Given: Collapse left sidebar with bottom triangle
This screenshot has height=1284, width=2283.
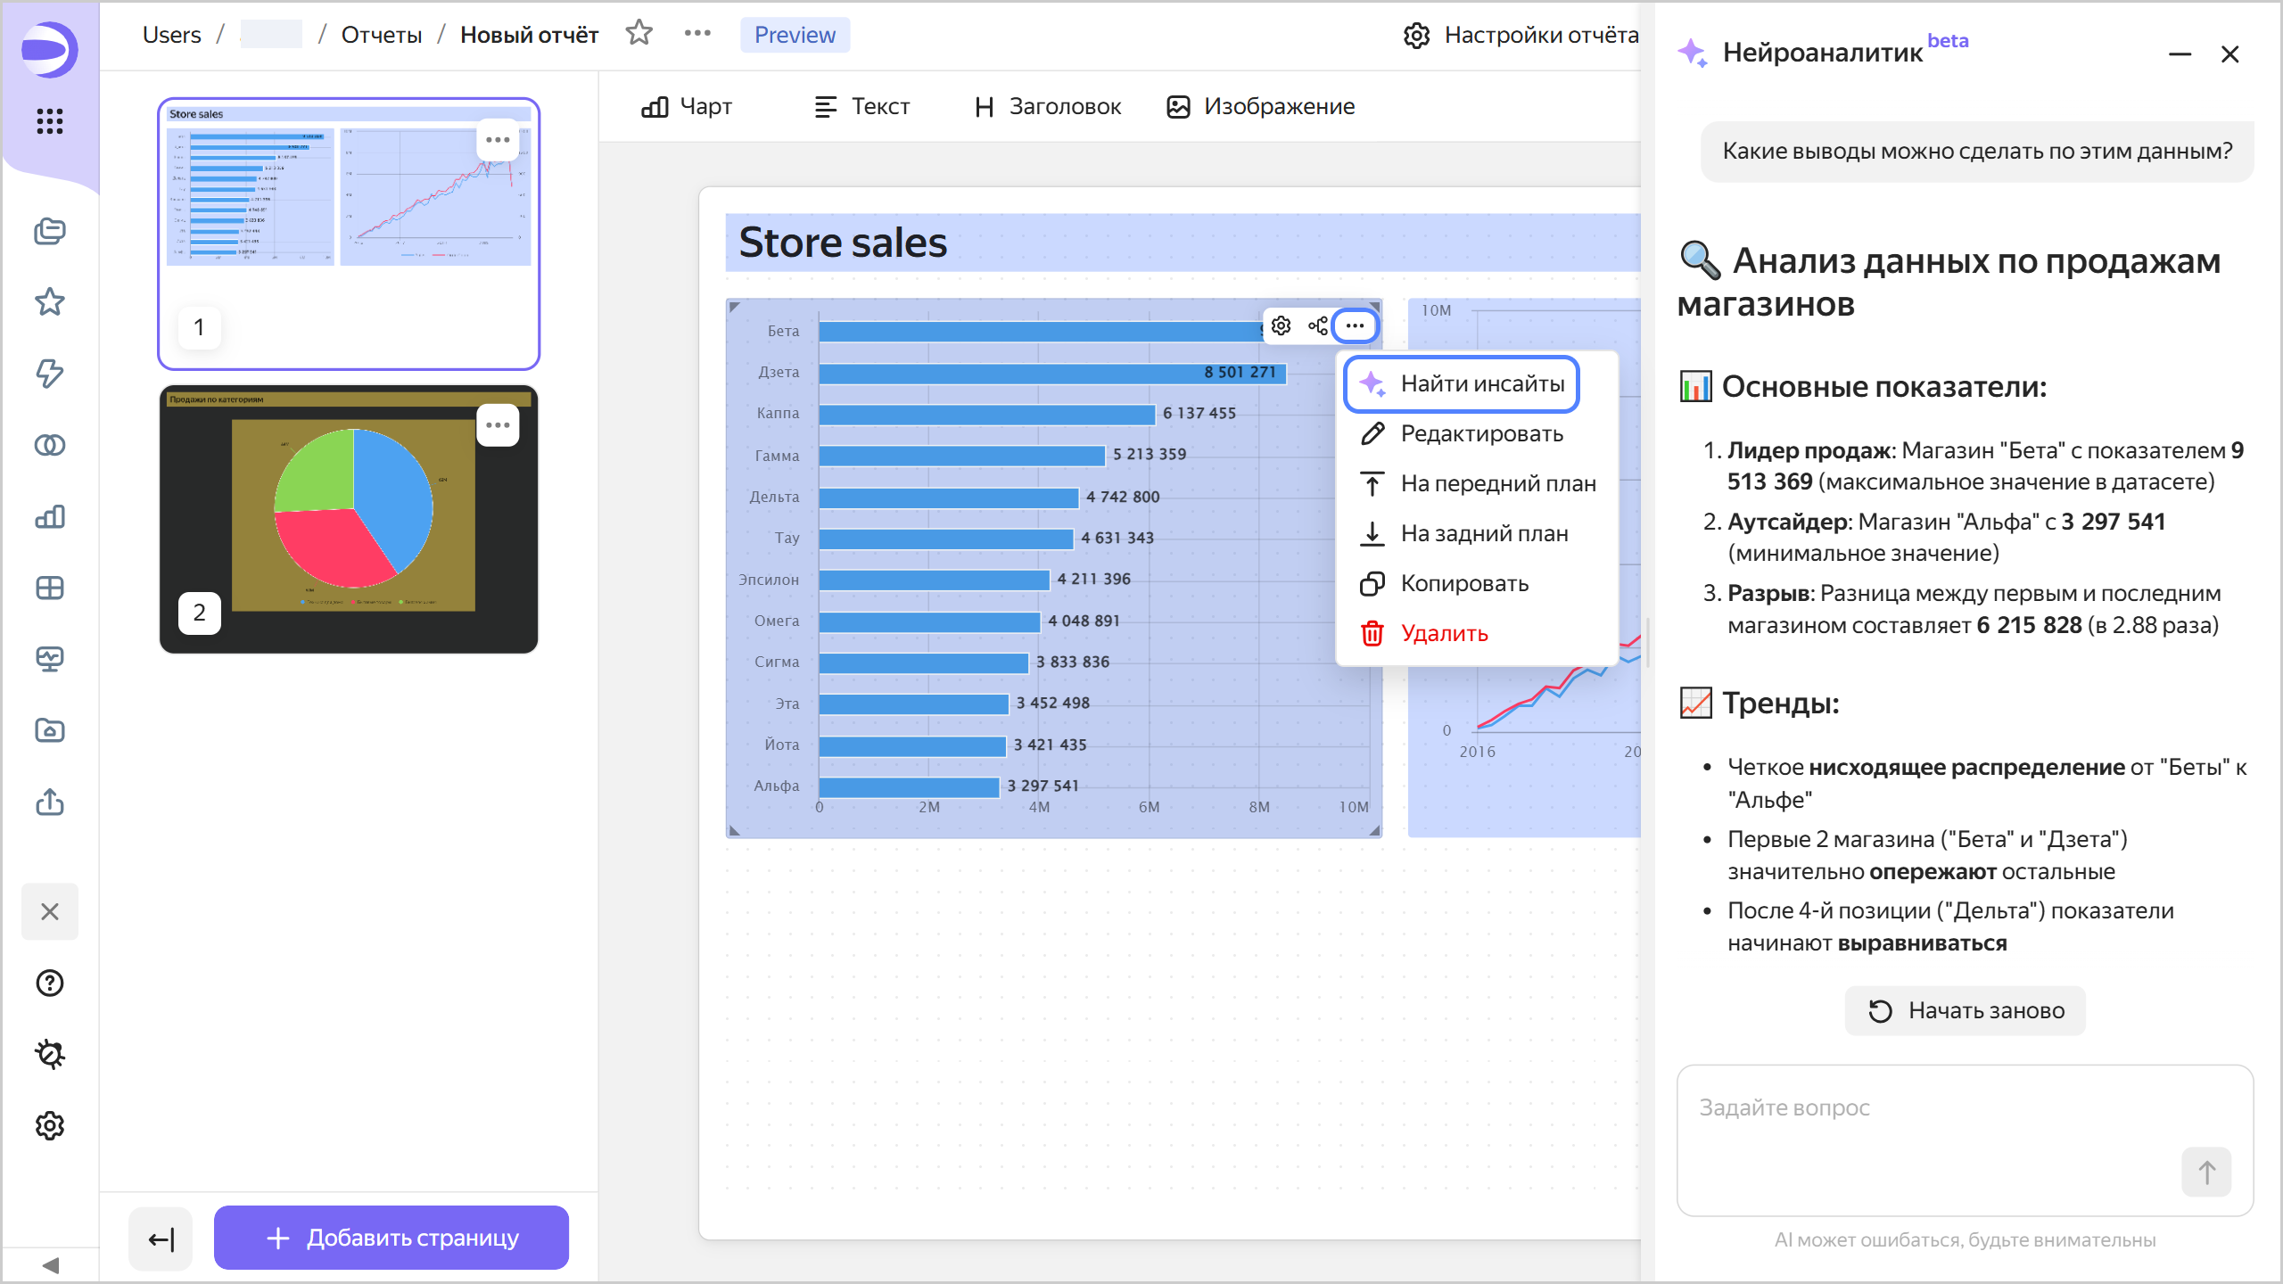Looking at the screenshot, I should pyautogui.click(x=50, y=1265).
